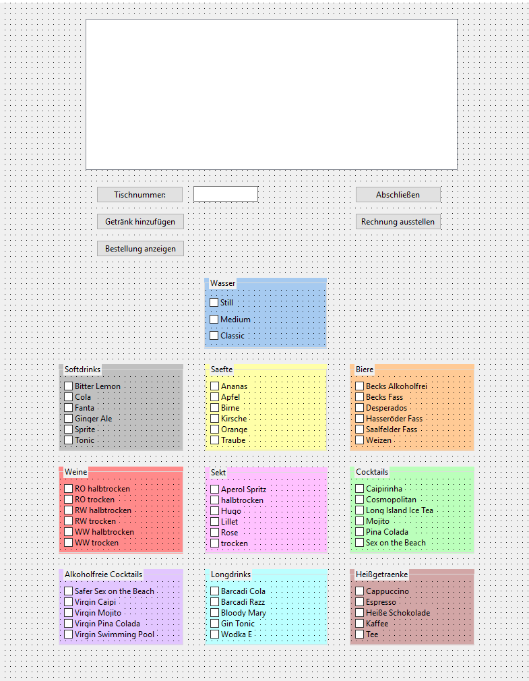Click Bestellung anzeigen button
Image resolution: width=529 pixels, height=681 pixels.
140,249
